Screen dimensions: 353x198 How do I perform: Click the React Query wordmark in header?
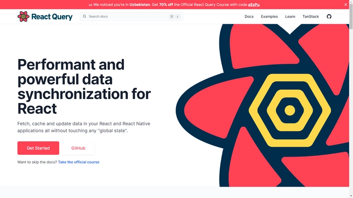coord(52,17)
